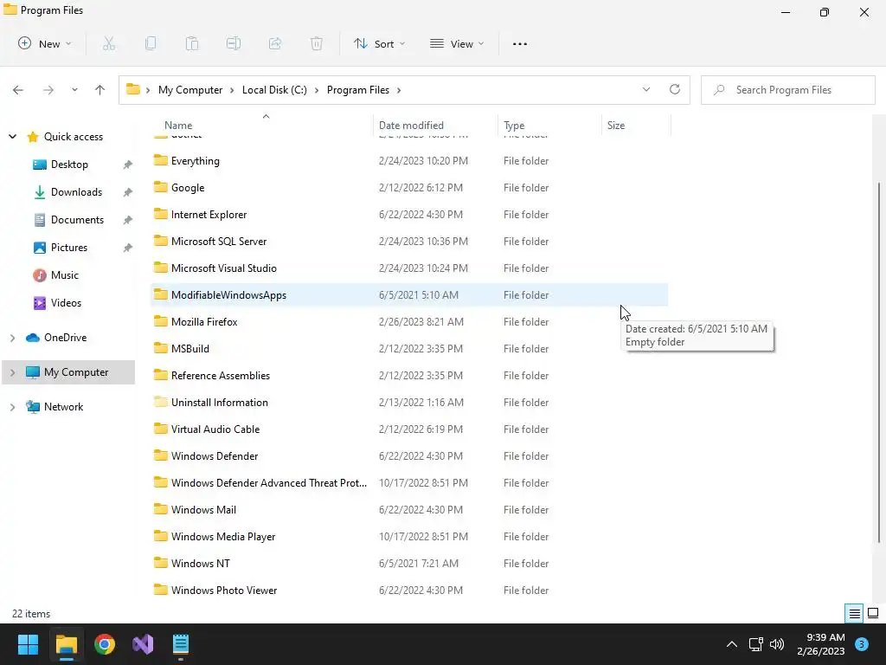
Task: Sort by Date modified column header
Action: 436,126
